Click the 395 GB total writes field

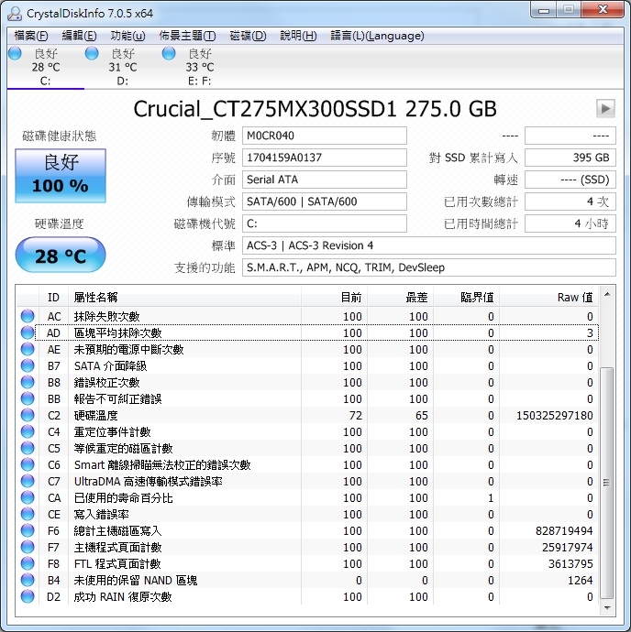pos(570,158)
